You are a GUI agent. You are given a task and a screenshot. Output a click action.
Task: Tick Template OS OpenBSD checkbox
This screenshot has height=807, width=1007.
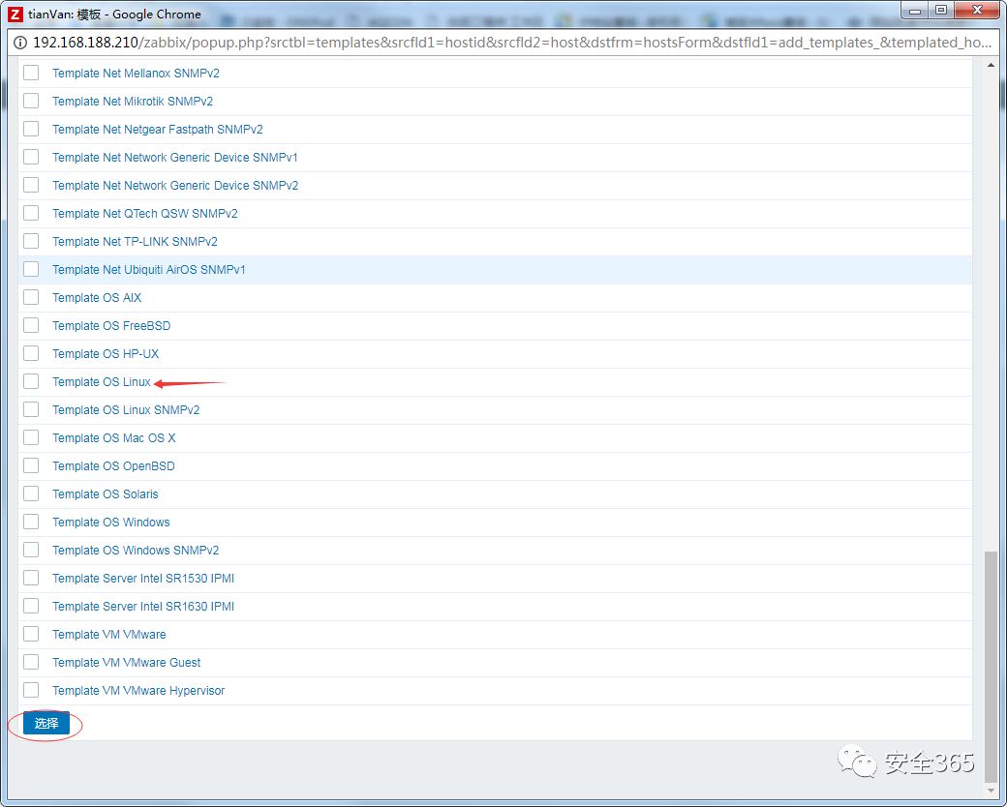(31, 465)
